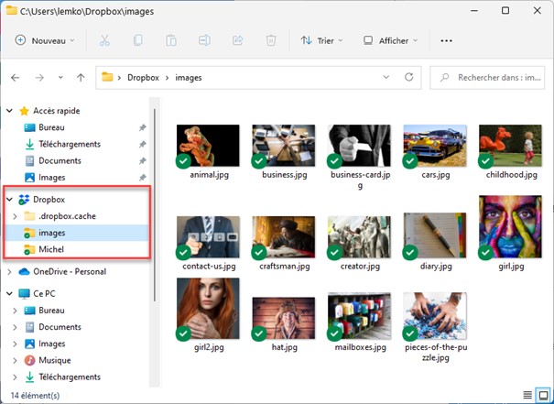Switch to details list view
The height and width of the screenshot is (404, 554).
(x=527, y=395)
